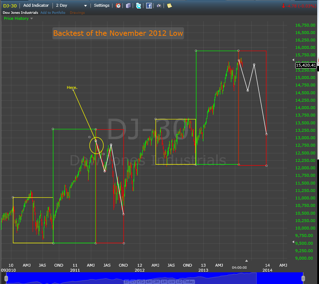This screenshot has width=319, height=284.
Task: Click the upper arrow marker on the price axis
Action: pyautogui.click(x=293, y=60)
